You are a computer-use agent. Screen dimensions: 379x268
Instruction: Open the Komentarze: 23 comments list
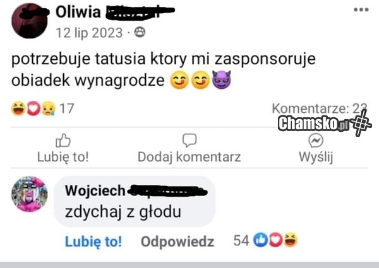(x=320, y=108)
